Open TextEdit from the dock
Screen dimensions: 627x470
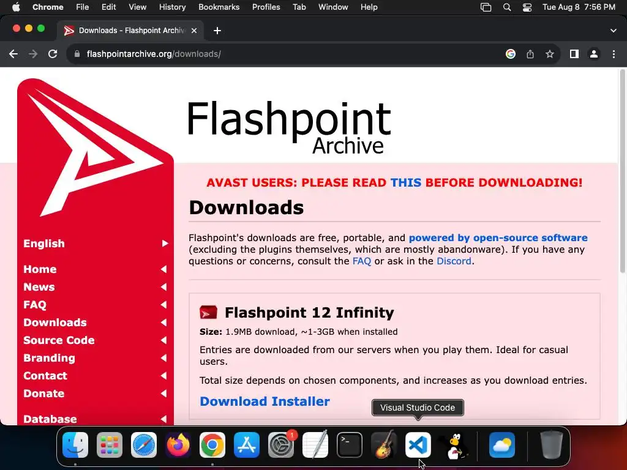tap(315, 445)
